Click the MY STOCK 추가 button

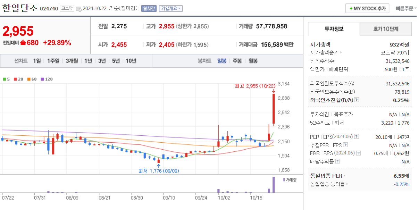point(367,8)
